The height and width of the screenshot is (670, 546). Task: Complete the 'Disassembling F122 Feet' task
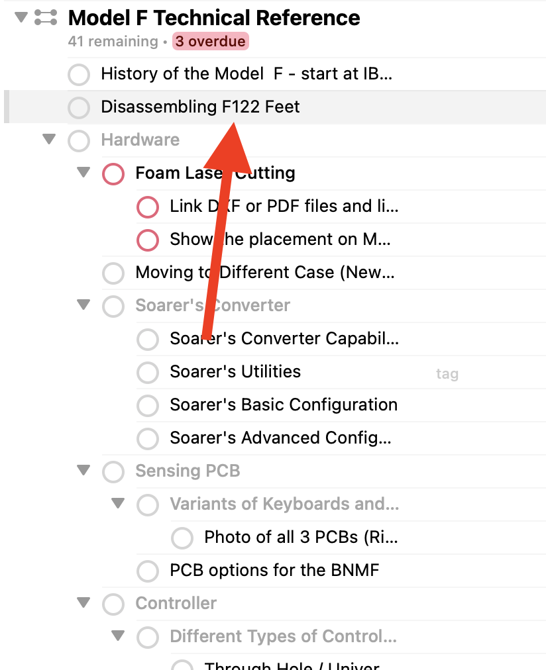pyautogui.click(x=79, y=108)
